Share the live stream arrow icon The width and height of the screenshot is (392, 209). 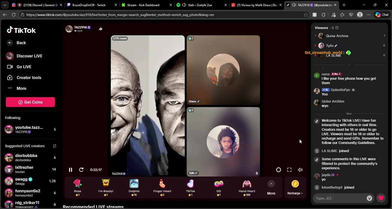101,29
